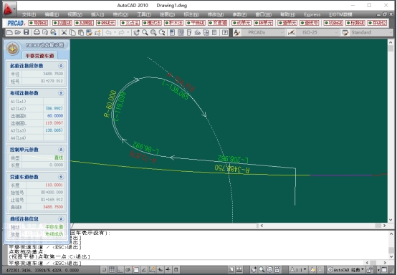This screenshot has height=275, width=397.
Task: Collapse the 变速车道参数 section
Action: [61, 177]
